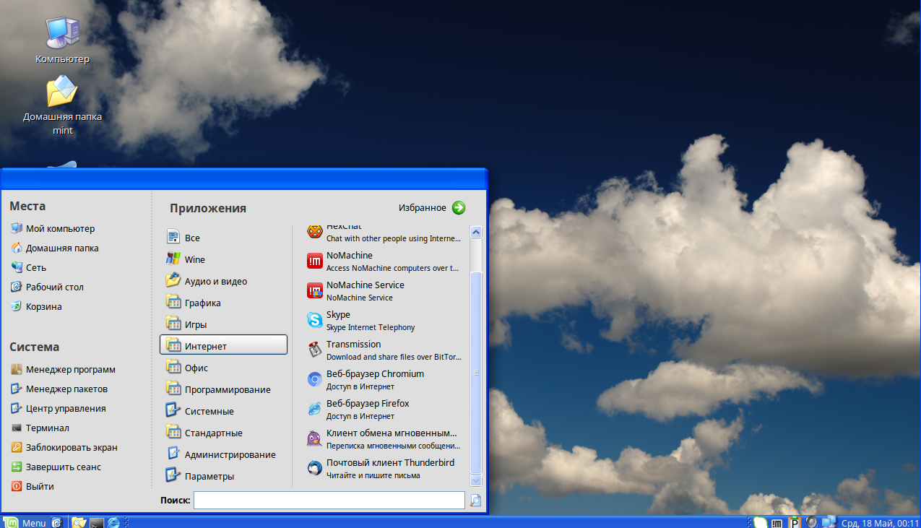Click the Mint Menu button
This screenshot has height=528, width=921.
pyautogui.click(x=25, y=522)
